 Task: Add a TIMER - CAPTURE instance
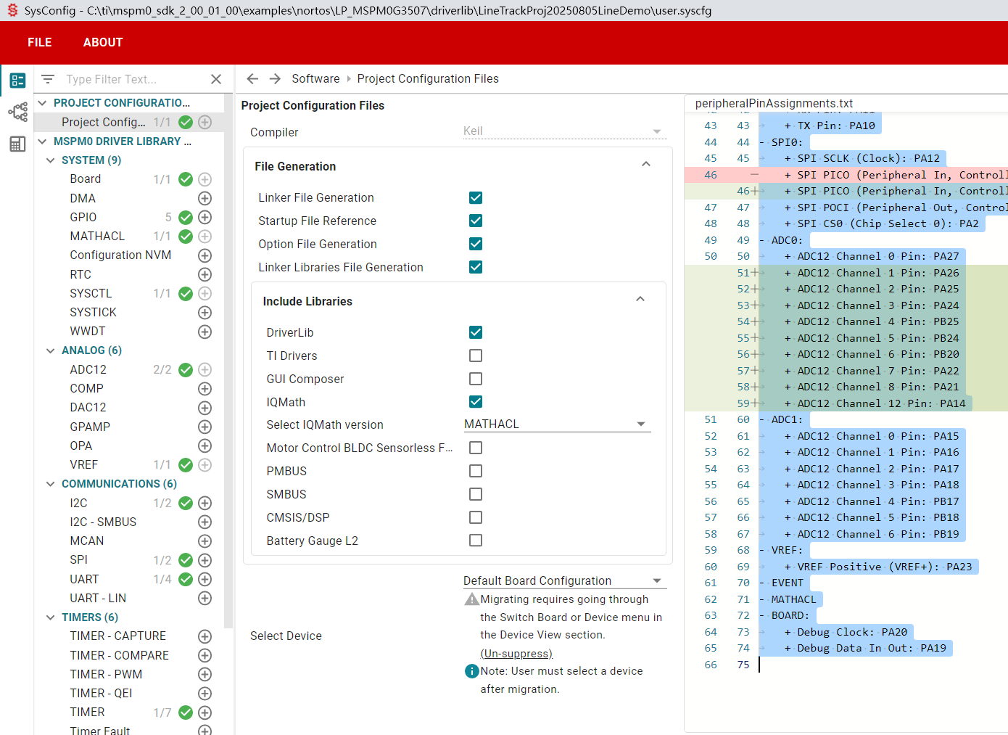(x=205, y=636)
